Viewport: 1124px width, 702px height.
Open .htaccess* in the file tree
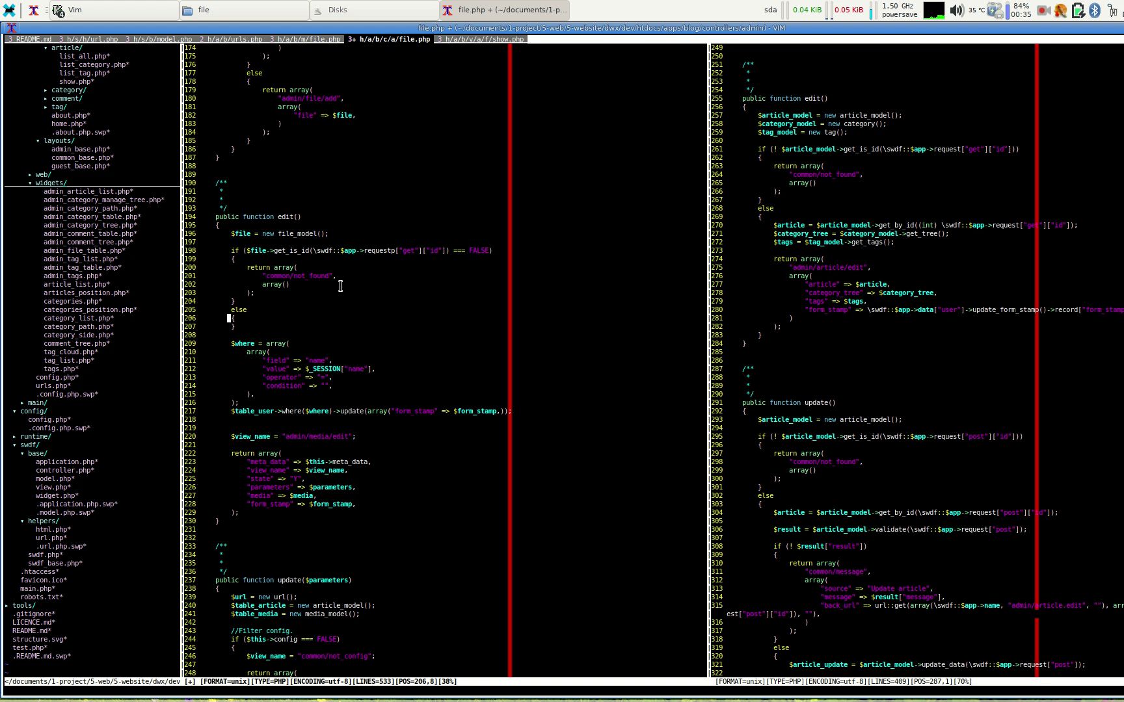[x=40, y=571]
